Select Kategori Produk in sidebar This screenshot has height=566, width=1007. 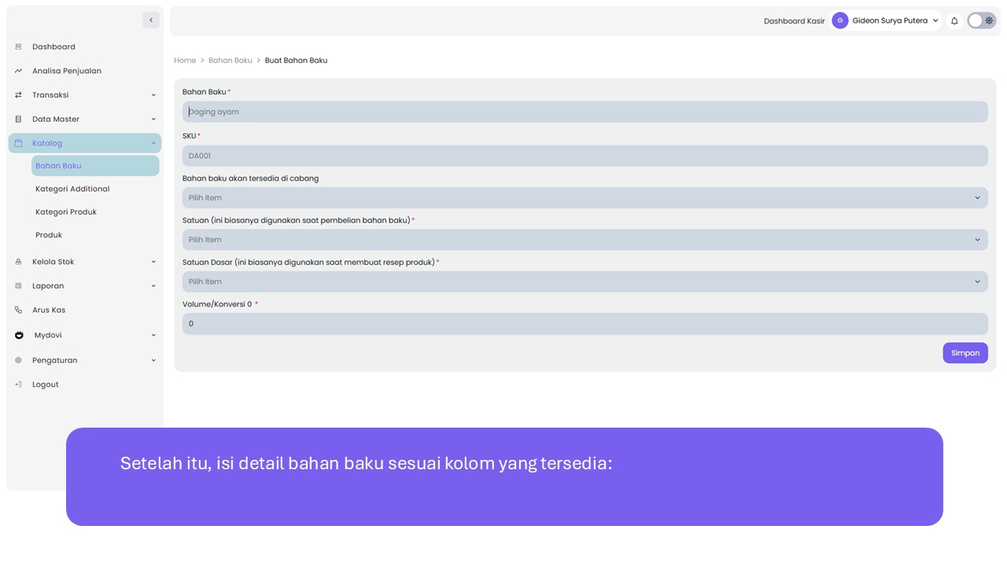coord(66,212)
